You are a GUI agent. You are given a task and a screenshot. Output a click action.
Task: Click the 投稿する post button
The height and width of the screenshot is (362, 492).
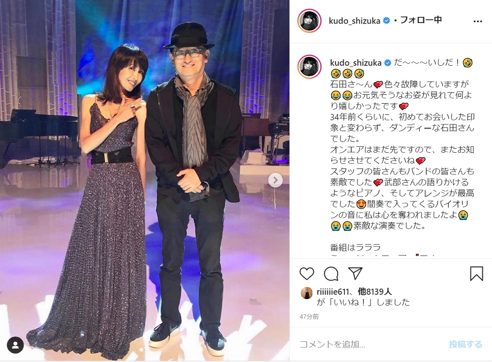pyautogui.click(x=465, y=344)
